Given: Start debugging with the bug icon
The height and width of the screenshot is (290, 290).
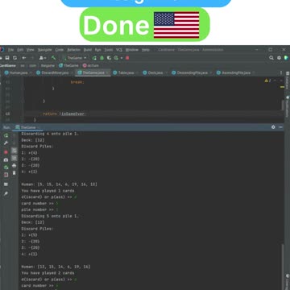Looking at the screenshot, I should click(101, 58).
